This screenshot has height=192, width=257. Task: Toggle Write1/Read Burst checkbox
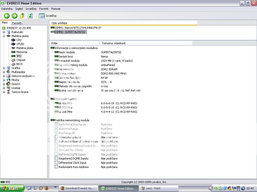tap(56, 137)
